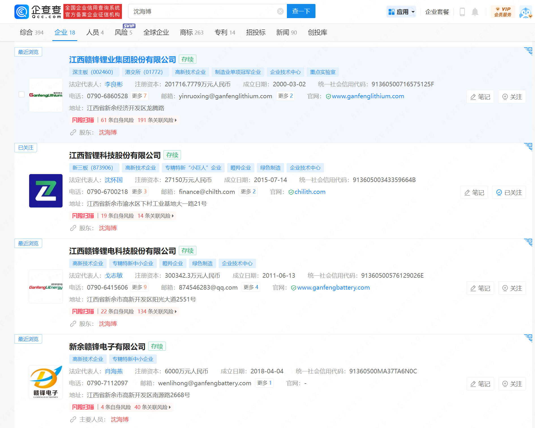Show QR code for 新余赣锋电子

pos(528,338)
